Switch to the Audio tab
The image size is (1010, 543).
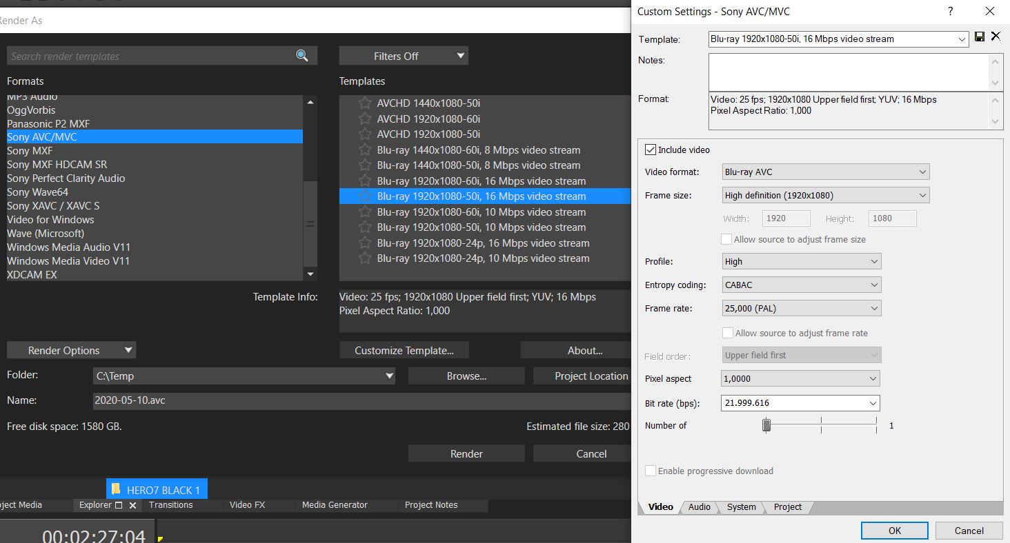click(699, 506)
